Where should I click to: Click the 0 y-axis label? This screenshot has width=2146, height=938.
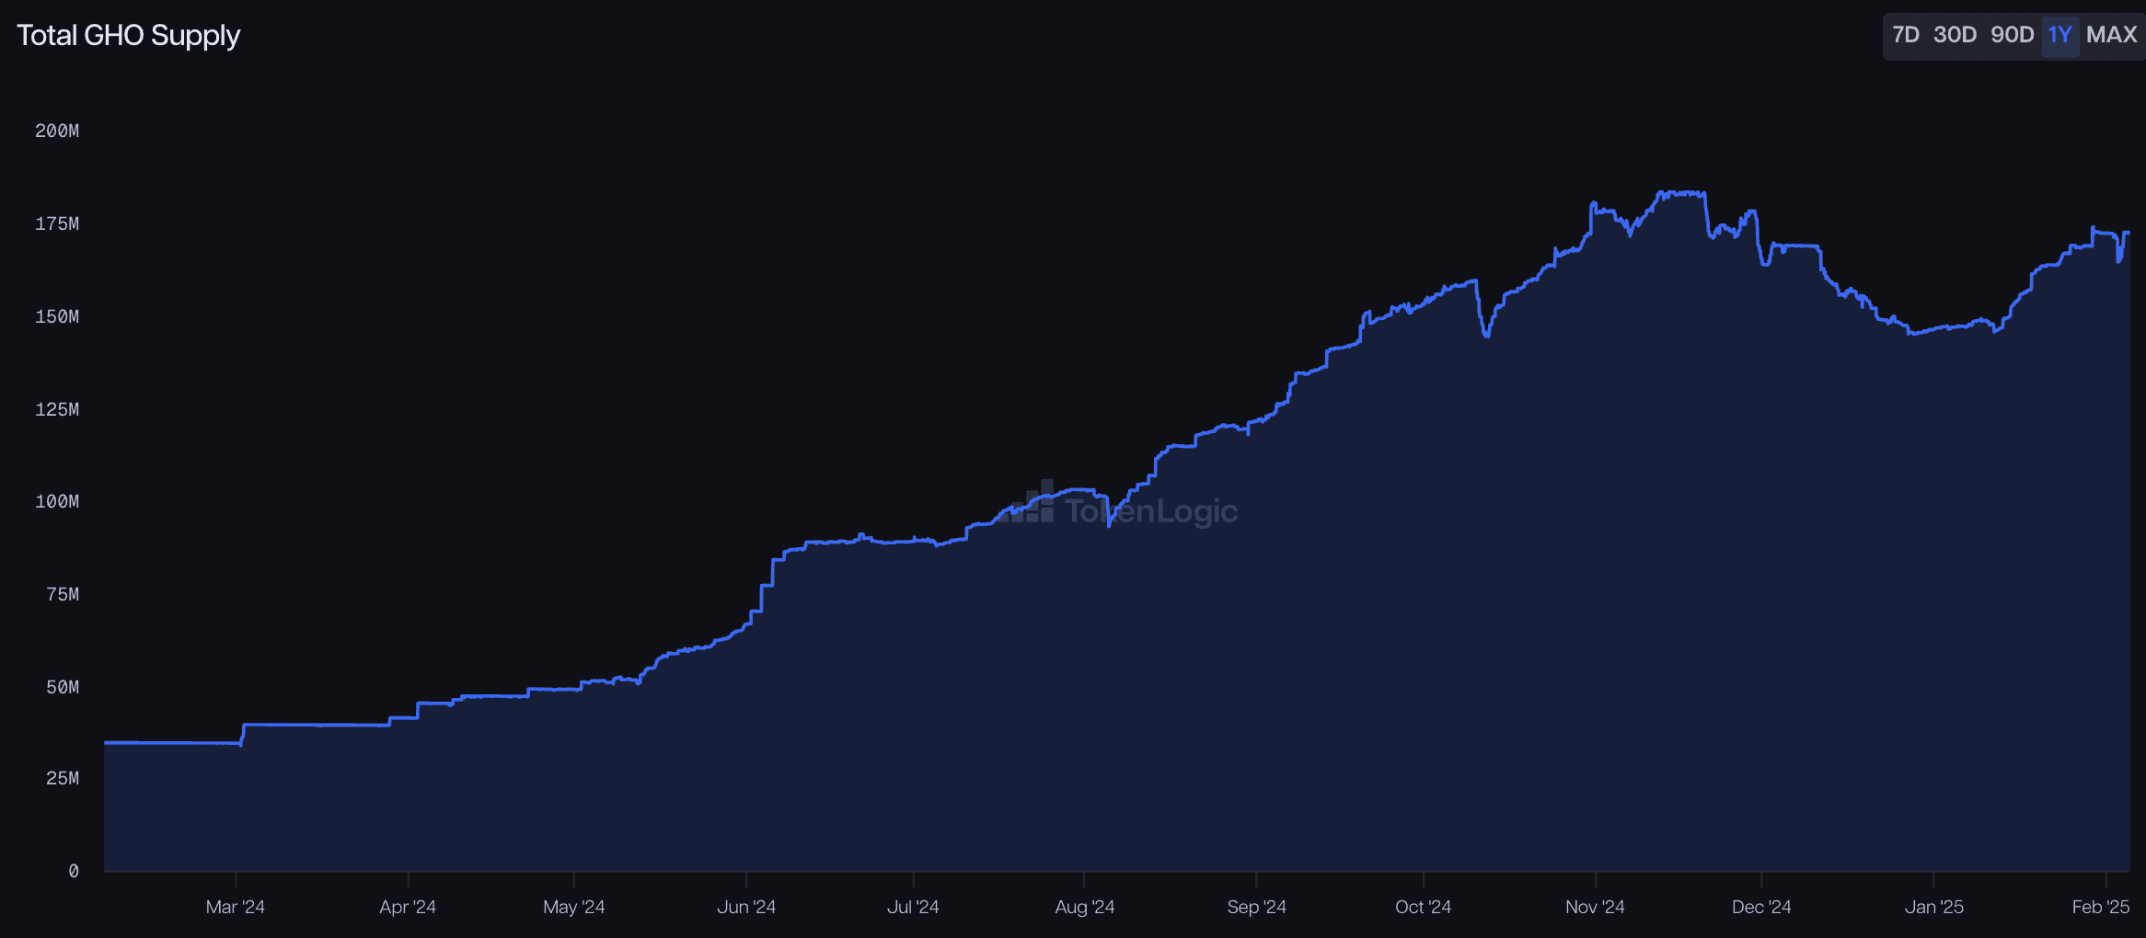pos(74,871)
